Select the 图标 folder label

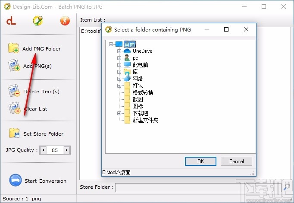(138, 106)
